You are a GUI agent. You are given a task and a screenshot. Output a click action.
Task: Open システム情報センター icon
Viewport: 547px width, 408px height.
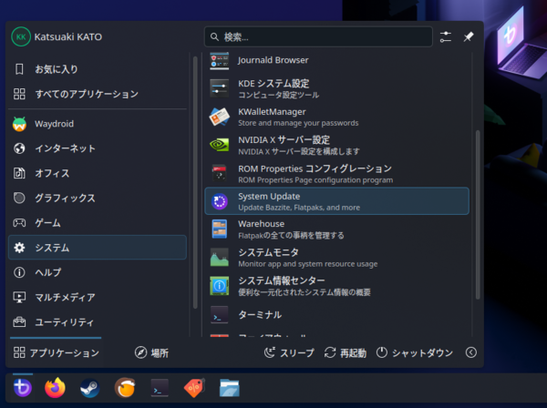coord(220,286)
